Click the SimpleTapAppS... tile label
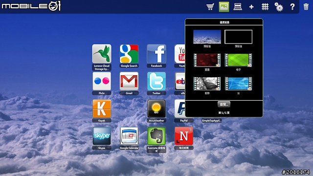 coord(211,121)
